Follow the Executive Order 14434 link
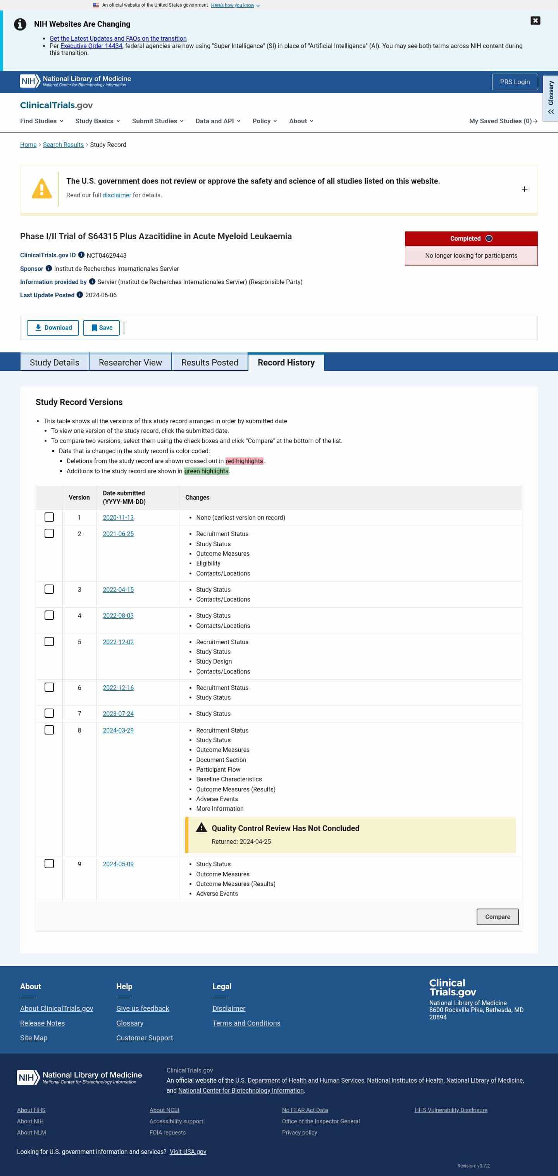The width and height of the screenshot is (558, 1176). [91, 46]
